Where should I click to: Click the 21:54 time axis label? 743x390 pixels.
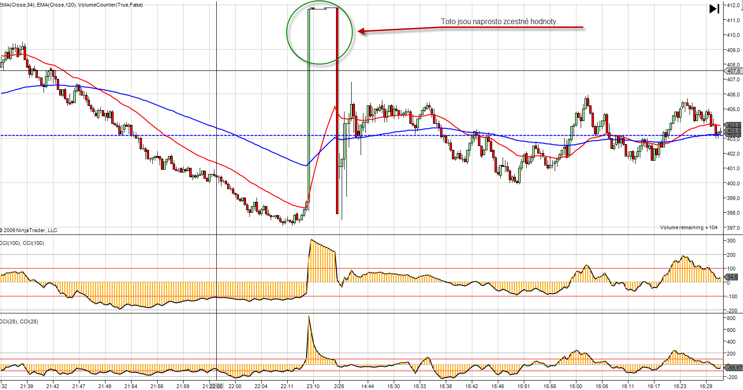click(x=131, y=386)
